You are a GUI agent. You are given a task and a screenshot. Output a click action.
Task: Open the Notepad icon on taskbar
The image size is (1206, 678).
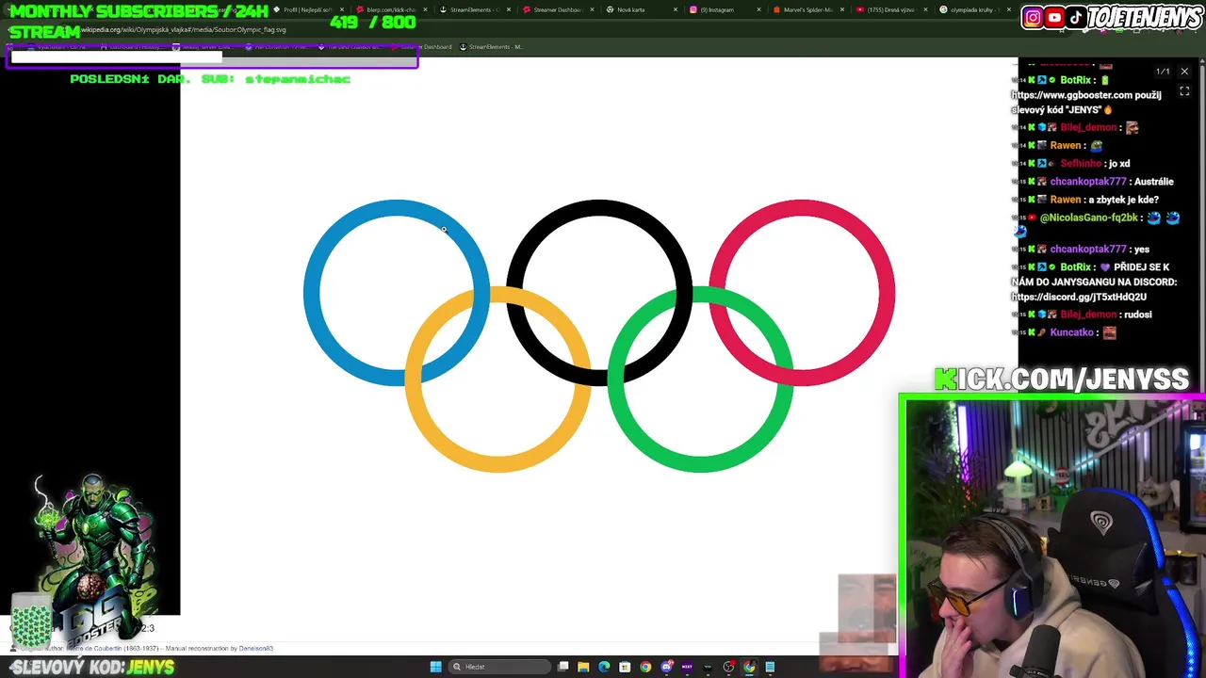770,667
